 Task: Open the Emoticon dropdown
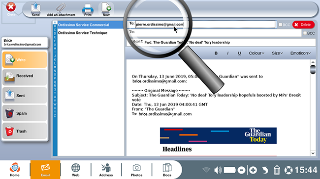click(300, 53)
